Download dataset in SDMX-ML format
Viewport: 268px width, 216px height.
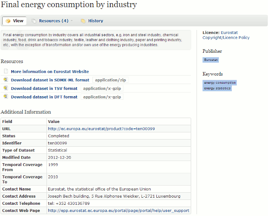pos(50,80)
